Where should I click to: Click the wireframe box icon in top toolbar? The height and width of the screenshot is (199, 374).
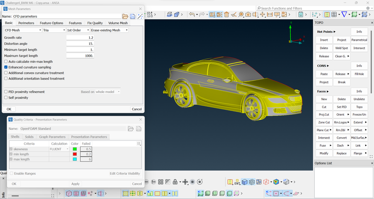(x=169, y=15)
